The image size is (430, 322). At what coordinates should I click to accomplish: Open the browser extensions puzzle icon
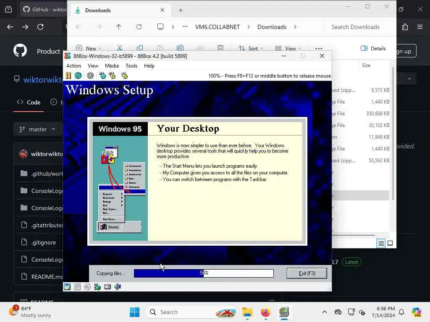coord(405,27)
